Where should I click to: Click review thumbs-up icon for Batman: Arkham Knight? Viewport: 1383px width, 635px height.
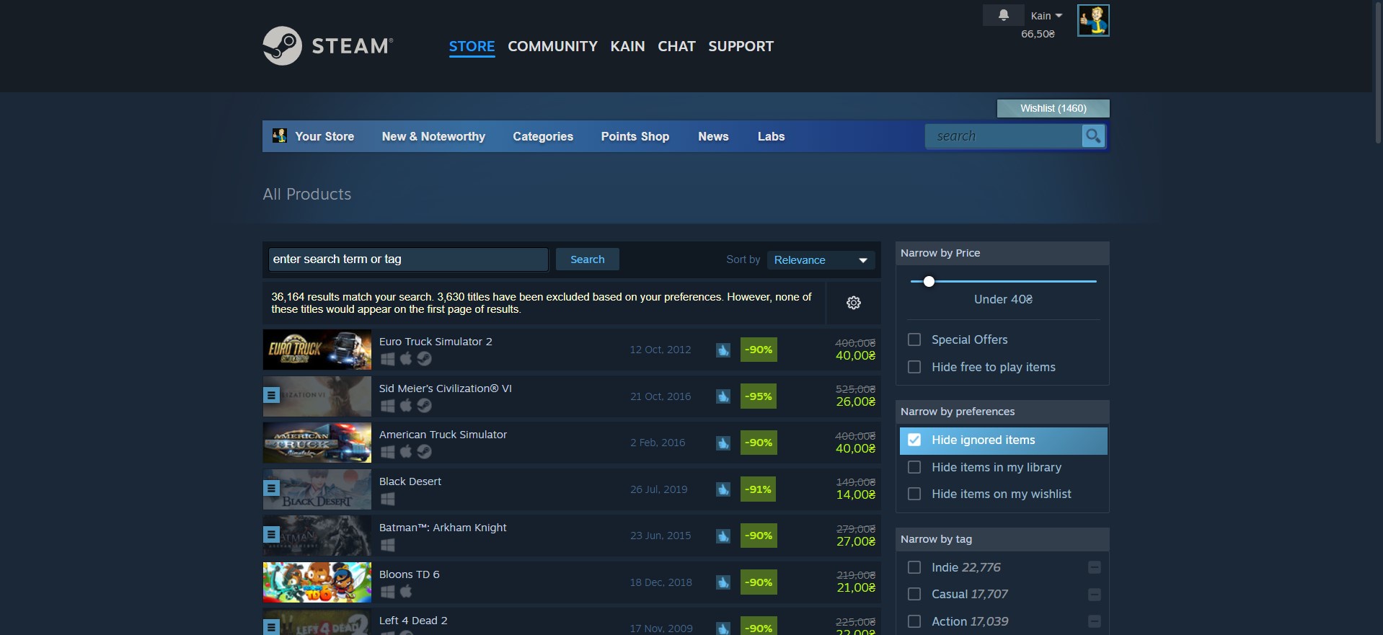(x=723, y=536)
